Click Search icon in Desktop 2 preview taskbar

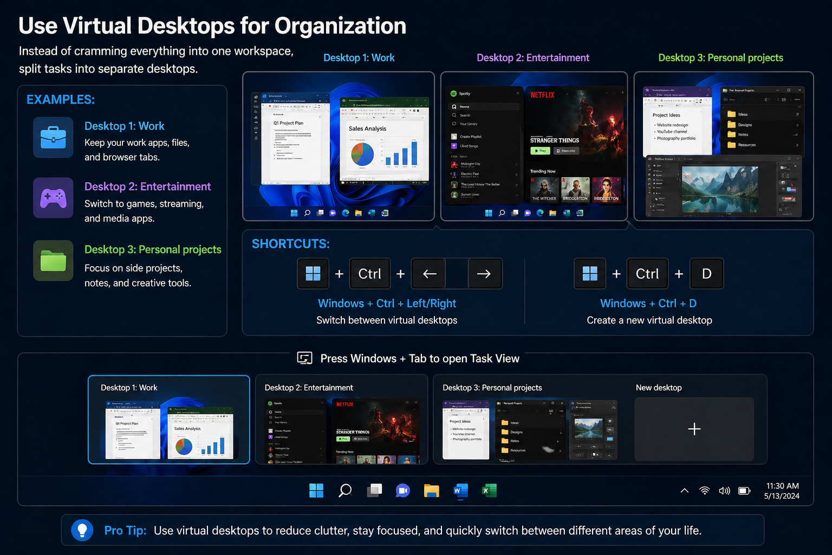coord(502,213)
